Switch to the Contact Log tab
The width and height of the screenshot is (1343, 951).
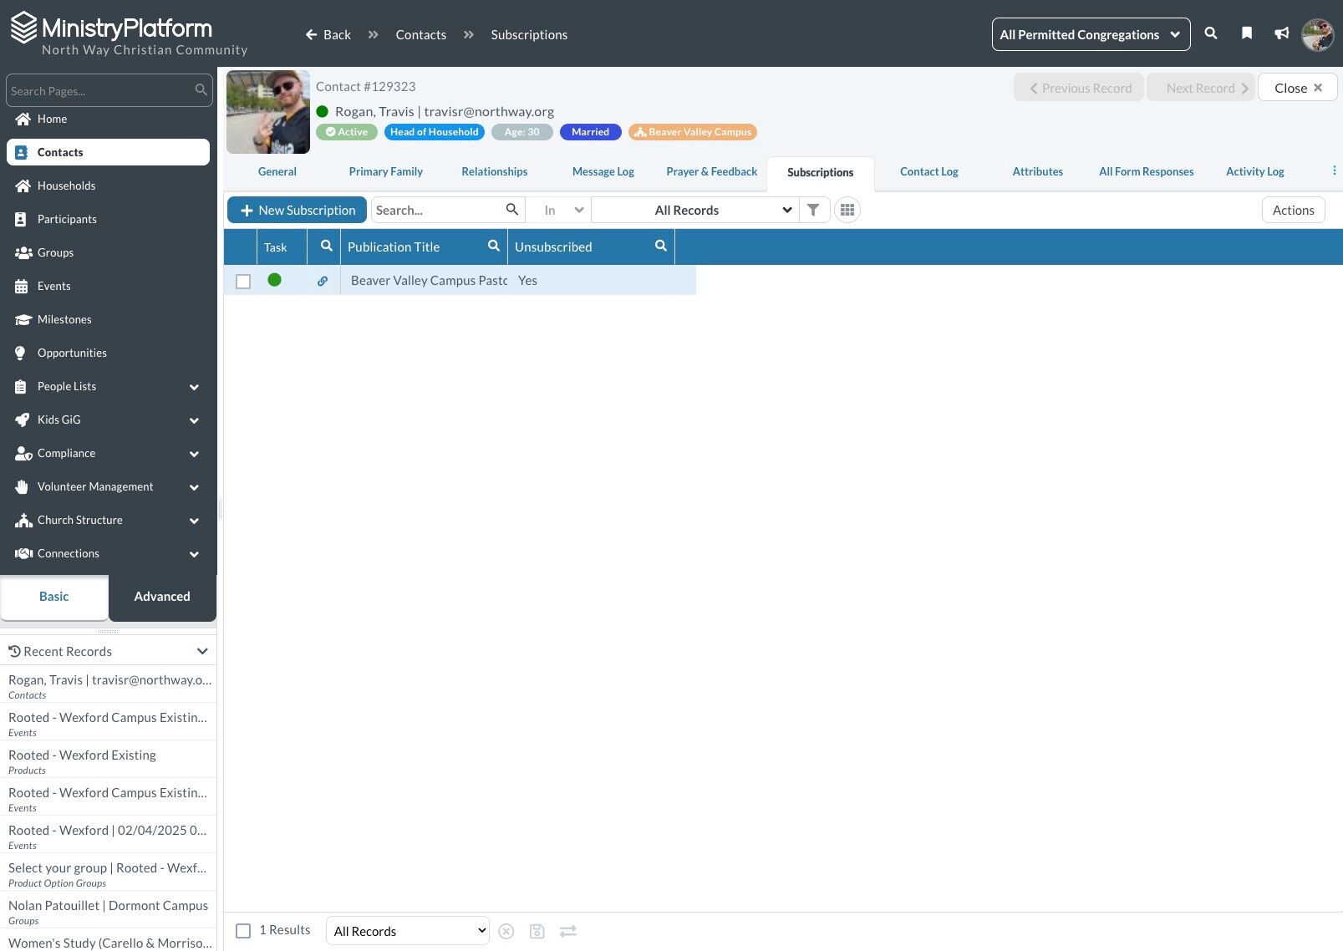pos(928,172)
